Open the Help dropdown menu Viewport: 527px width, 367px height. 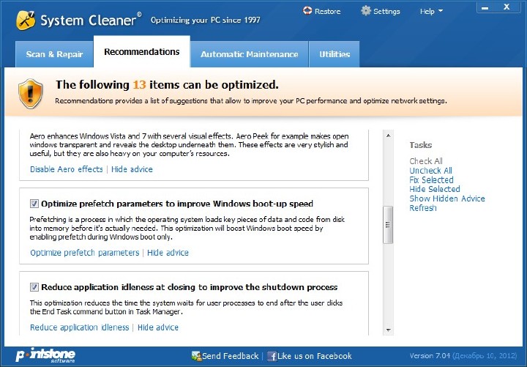(431, 11)
